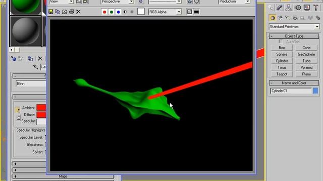Click the Box primitive button

[x=282, y=48]
